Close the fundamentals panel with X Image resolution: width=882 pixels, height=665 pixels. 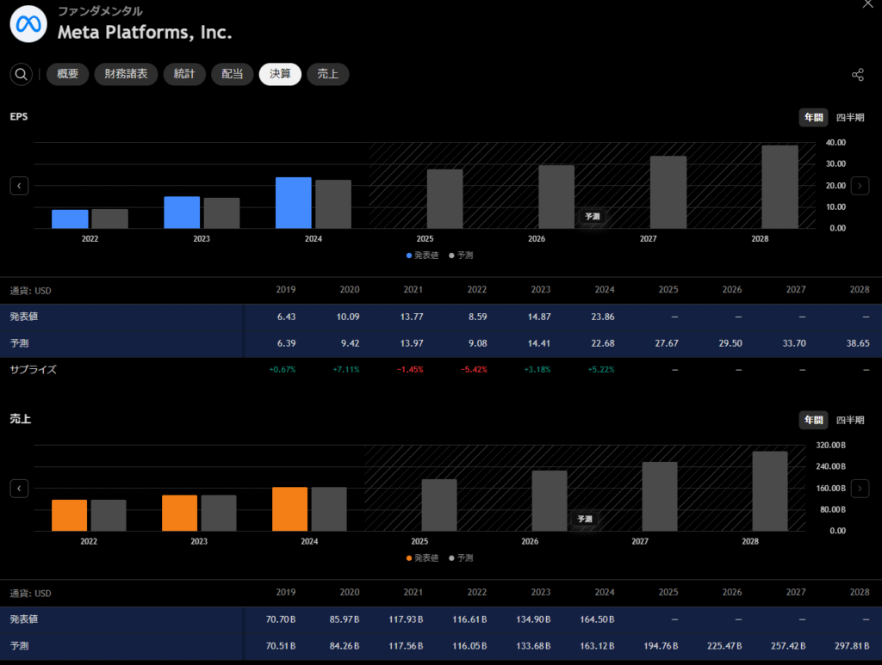[867, 4]
